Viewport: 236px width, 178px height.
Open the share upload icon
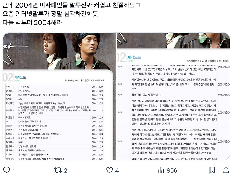(x=226, y=170)
